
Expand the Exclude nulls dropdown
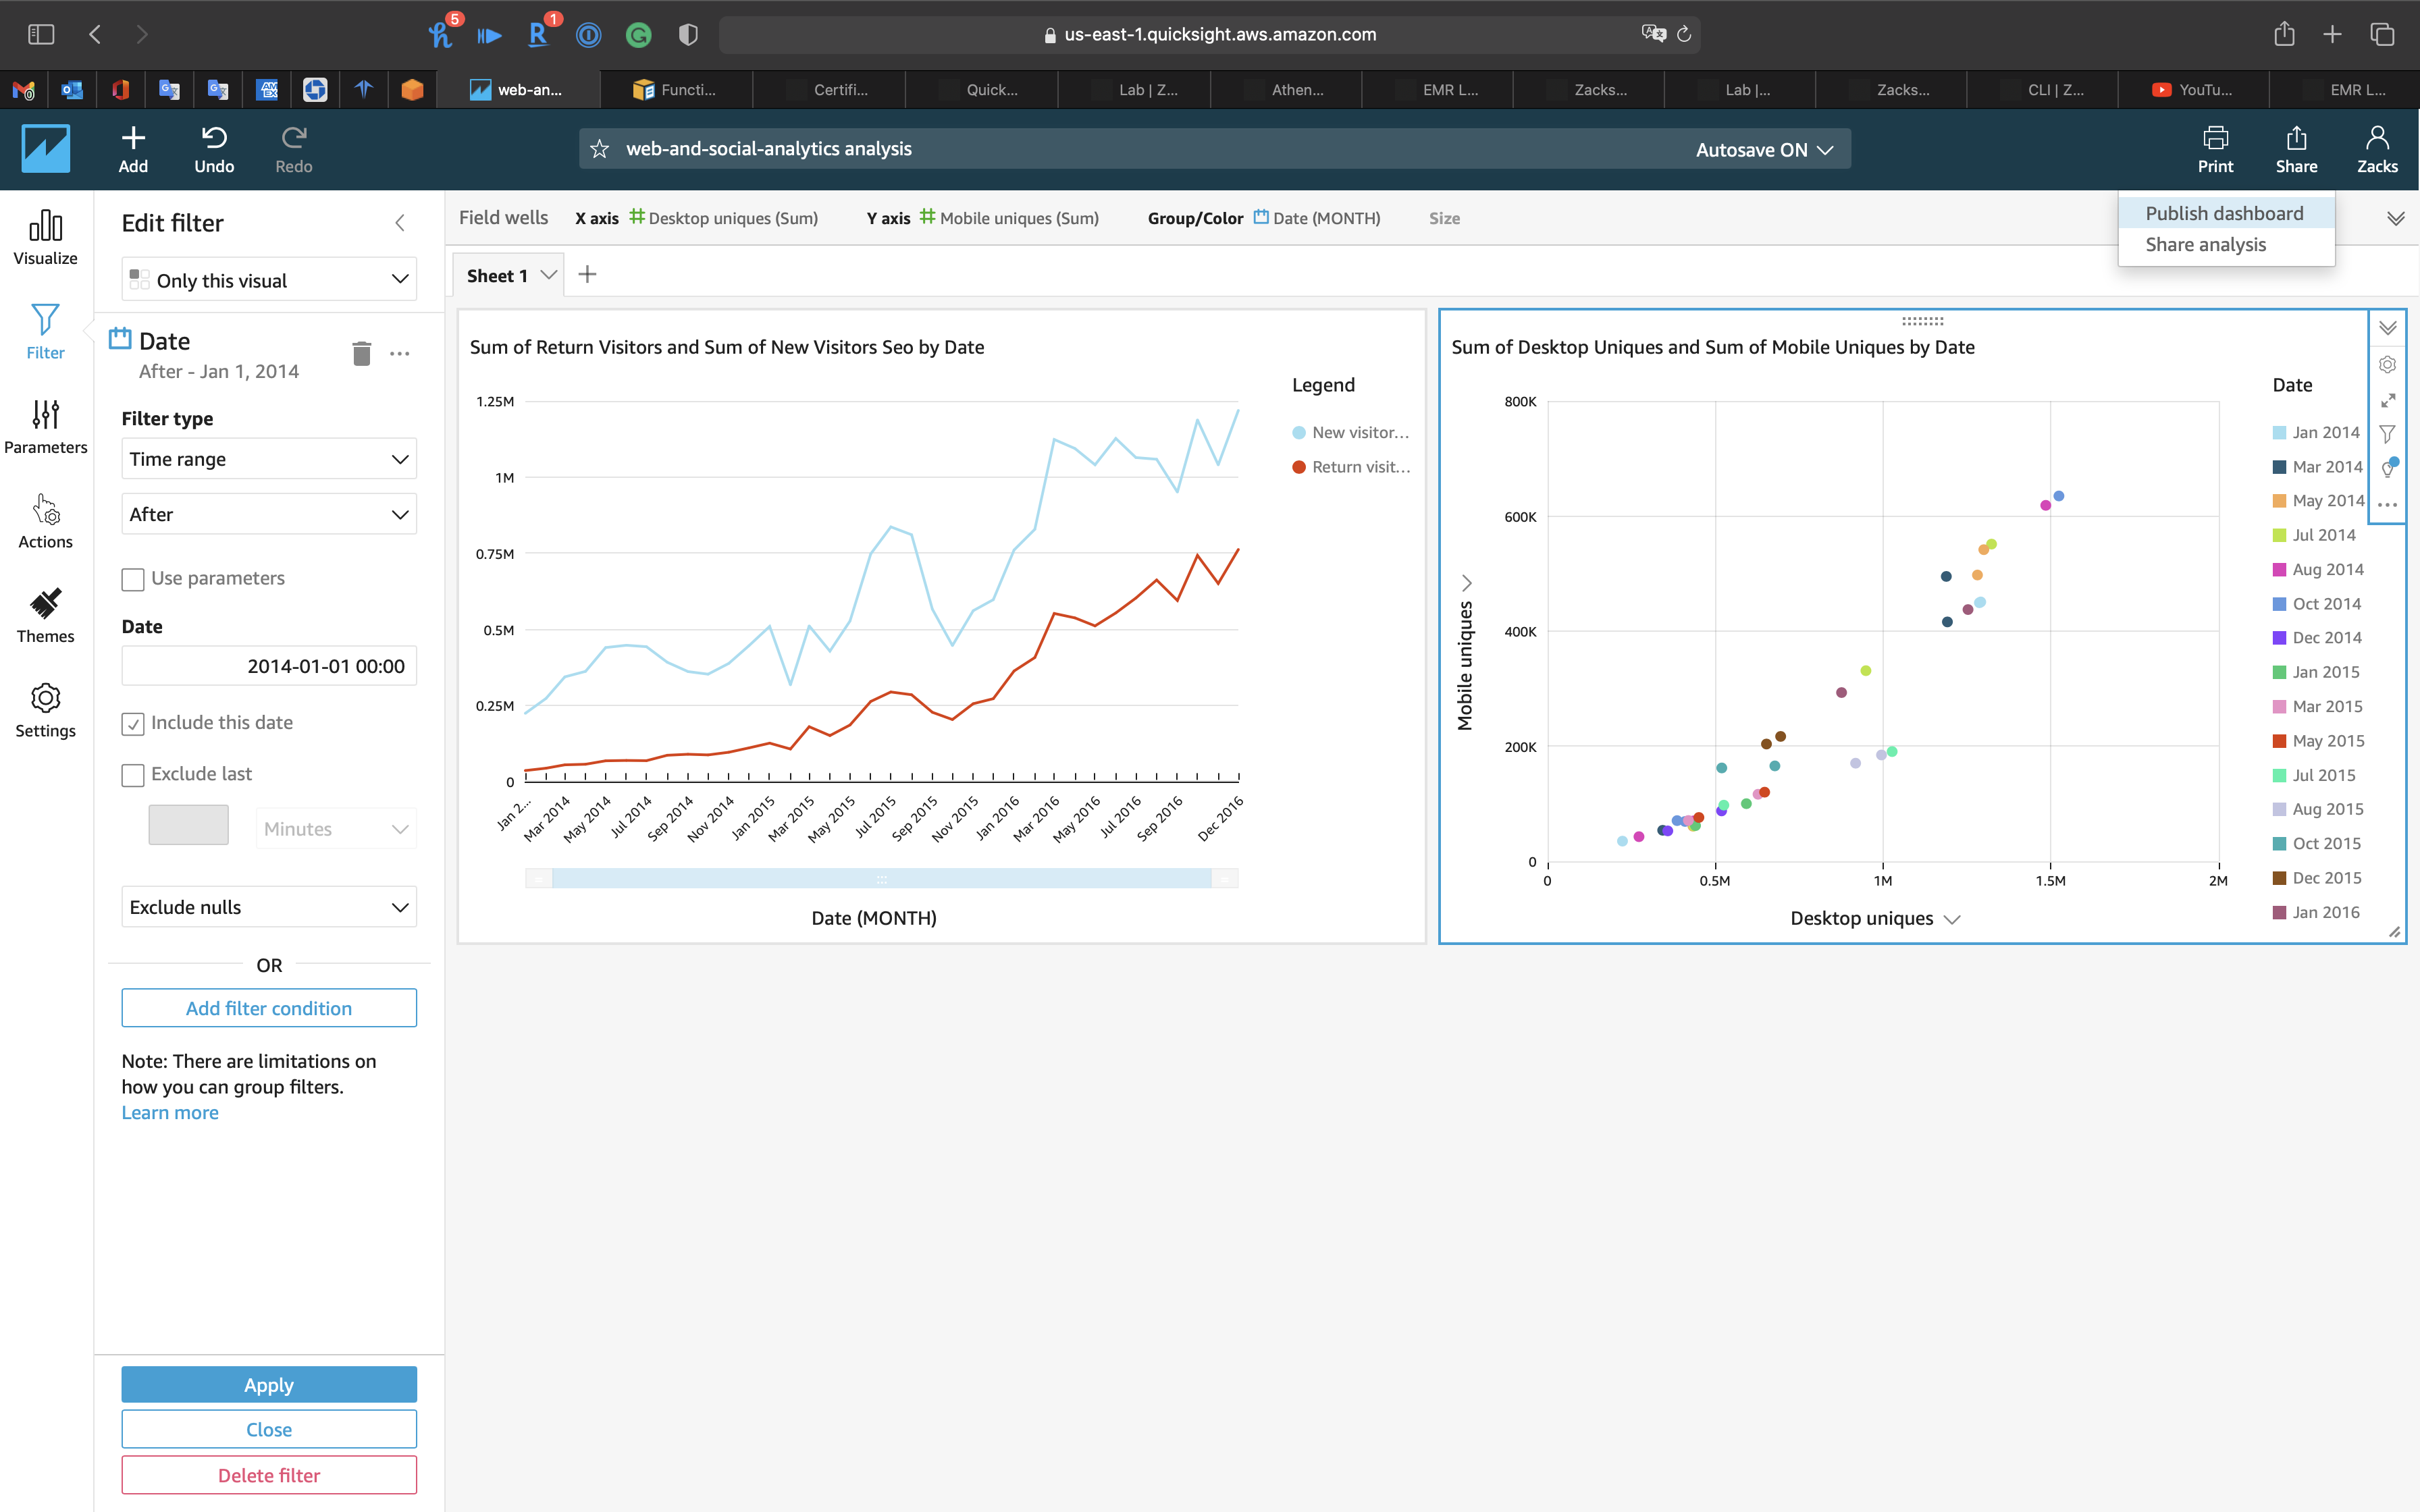tap(269, 907)
